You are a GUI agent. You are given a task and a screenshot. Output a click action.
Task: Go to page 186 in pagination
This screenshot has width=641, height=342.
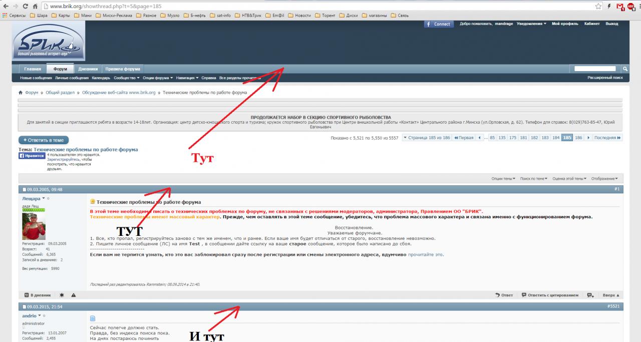[x=579, y=138]
